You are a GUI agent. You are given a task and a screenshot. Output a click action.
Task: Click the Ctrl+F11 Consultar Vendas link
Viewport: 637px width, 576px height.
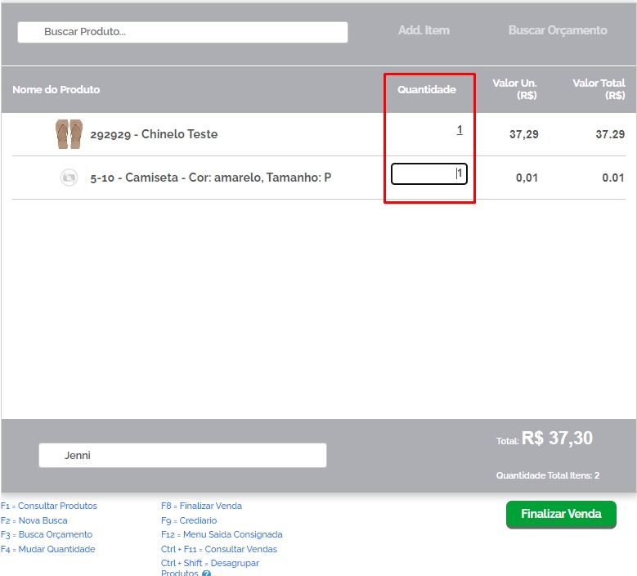(219, 549)
